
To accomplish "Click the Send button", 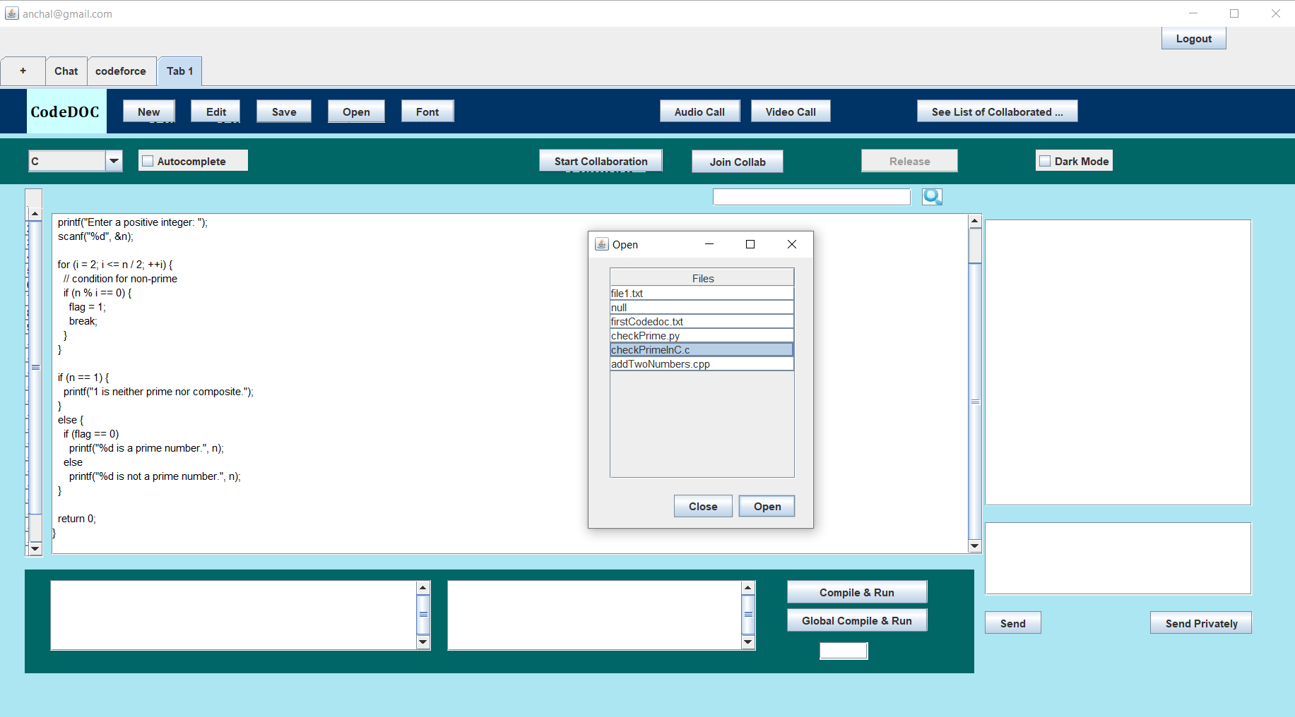I will pyautogui.click(x=1012, y=623).
